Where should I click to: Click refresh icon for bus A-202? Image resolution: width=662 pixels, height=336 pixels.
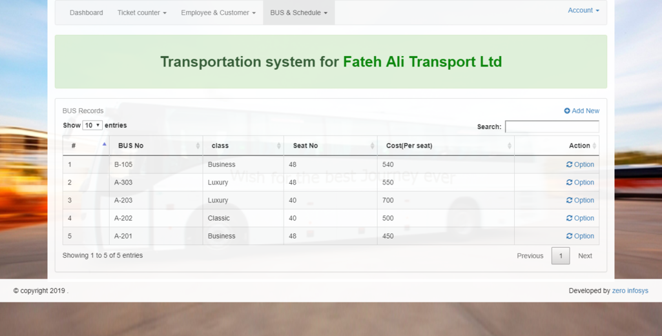[569, 218]
